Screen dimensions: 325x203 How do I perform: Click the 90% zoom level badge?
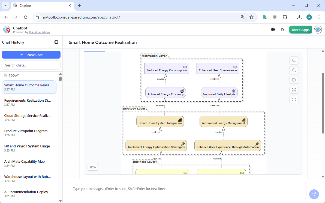[x=93, y=167]
